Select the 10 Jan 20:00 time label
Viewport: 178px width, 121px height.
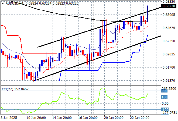tap(36, 118)
